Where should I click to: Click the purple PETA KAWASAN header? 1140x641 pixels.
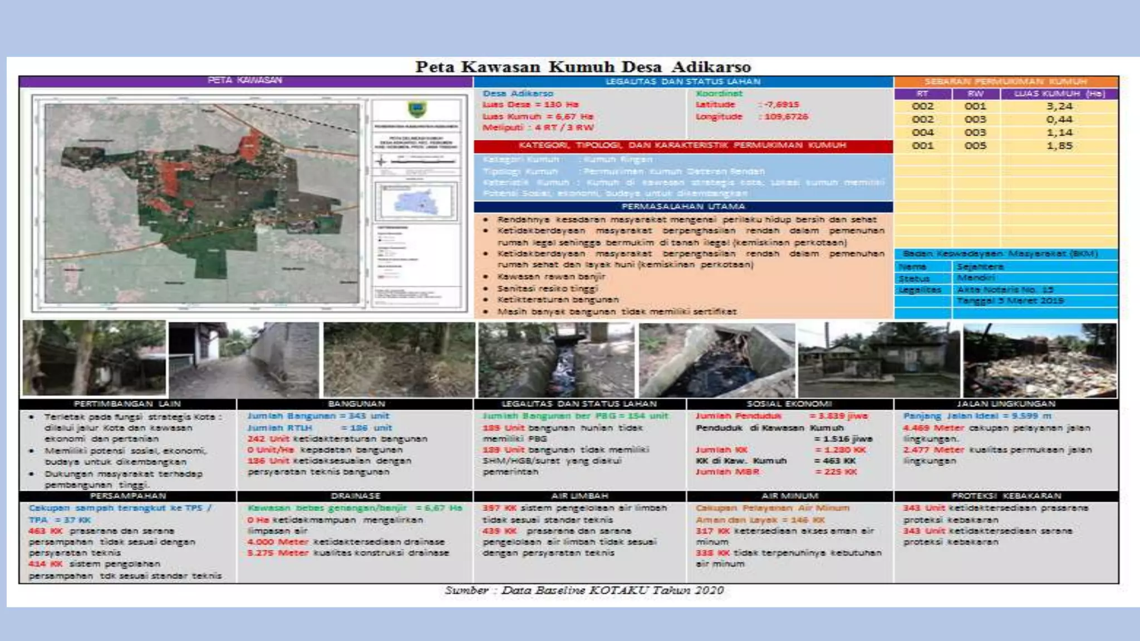tap(245, 81)
